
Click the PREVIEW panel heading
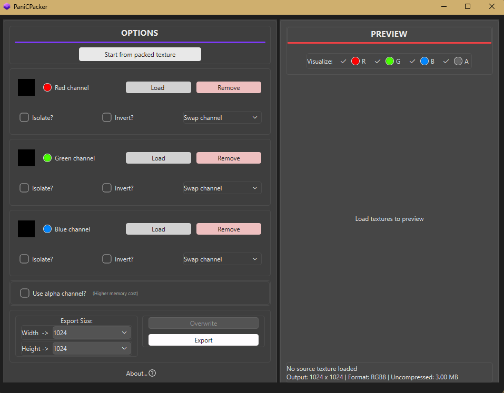click(389, 34)
